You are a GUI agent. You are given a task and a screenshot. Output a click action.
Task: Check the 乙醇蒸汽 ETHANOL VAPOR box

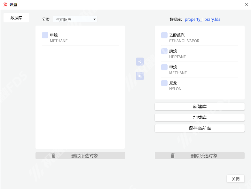click(x=164, y=35)
